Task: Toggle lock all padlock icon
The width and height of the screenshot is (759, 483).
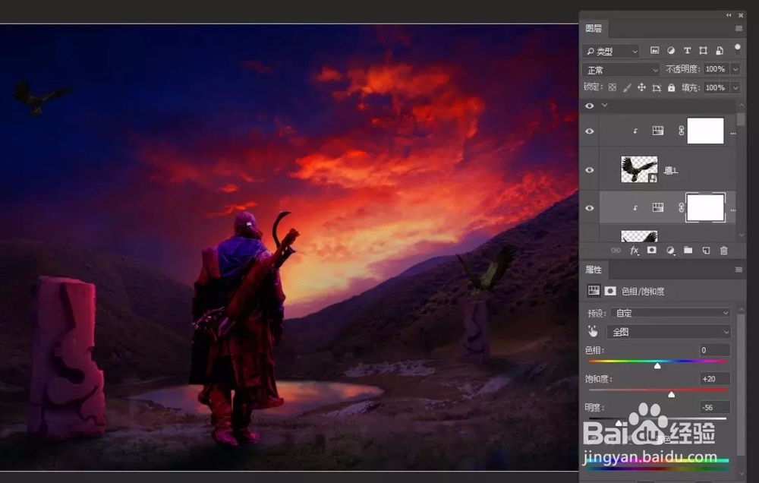Action: click(672, 87)
